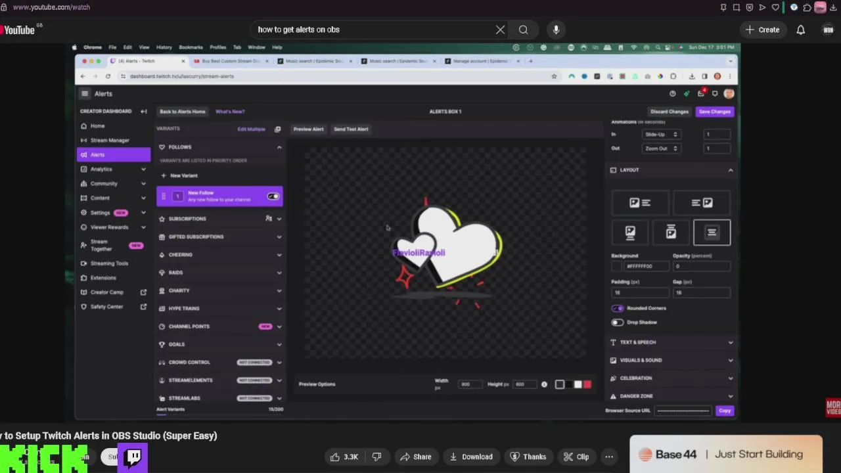Open the Out animation Zoom Out dropdown
Screen dimensions: 841x473
660,148
